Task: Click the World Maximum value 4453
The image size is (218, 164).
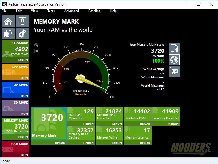Action: pos(160,90)
